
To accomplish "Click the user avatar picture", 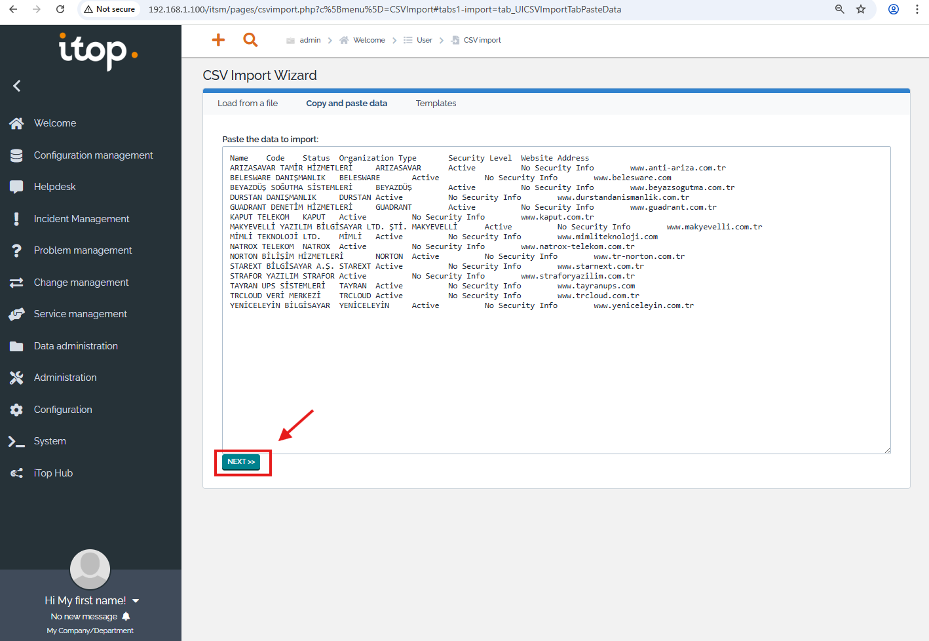I will 90,569.
